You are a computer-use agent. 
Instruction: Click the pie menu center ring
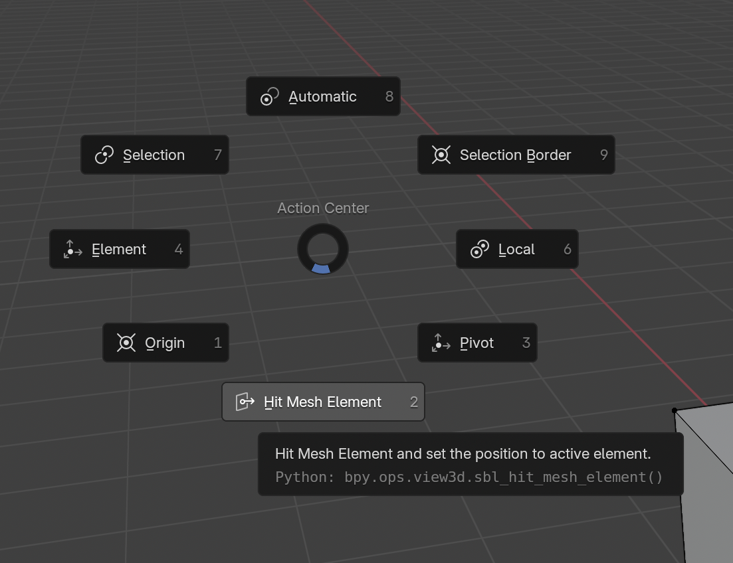[x=323, y=249]
